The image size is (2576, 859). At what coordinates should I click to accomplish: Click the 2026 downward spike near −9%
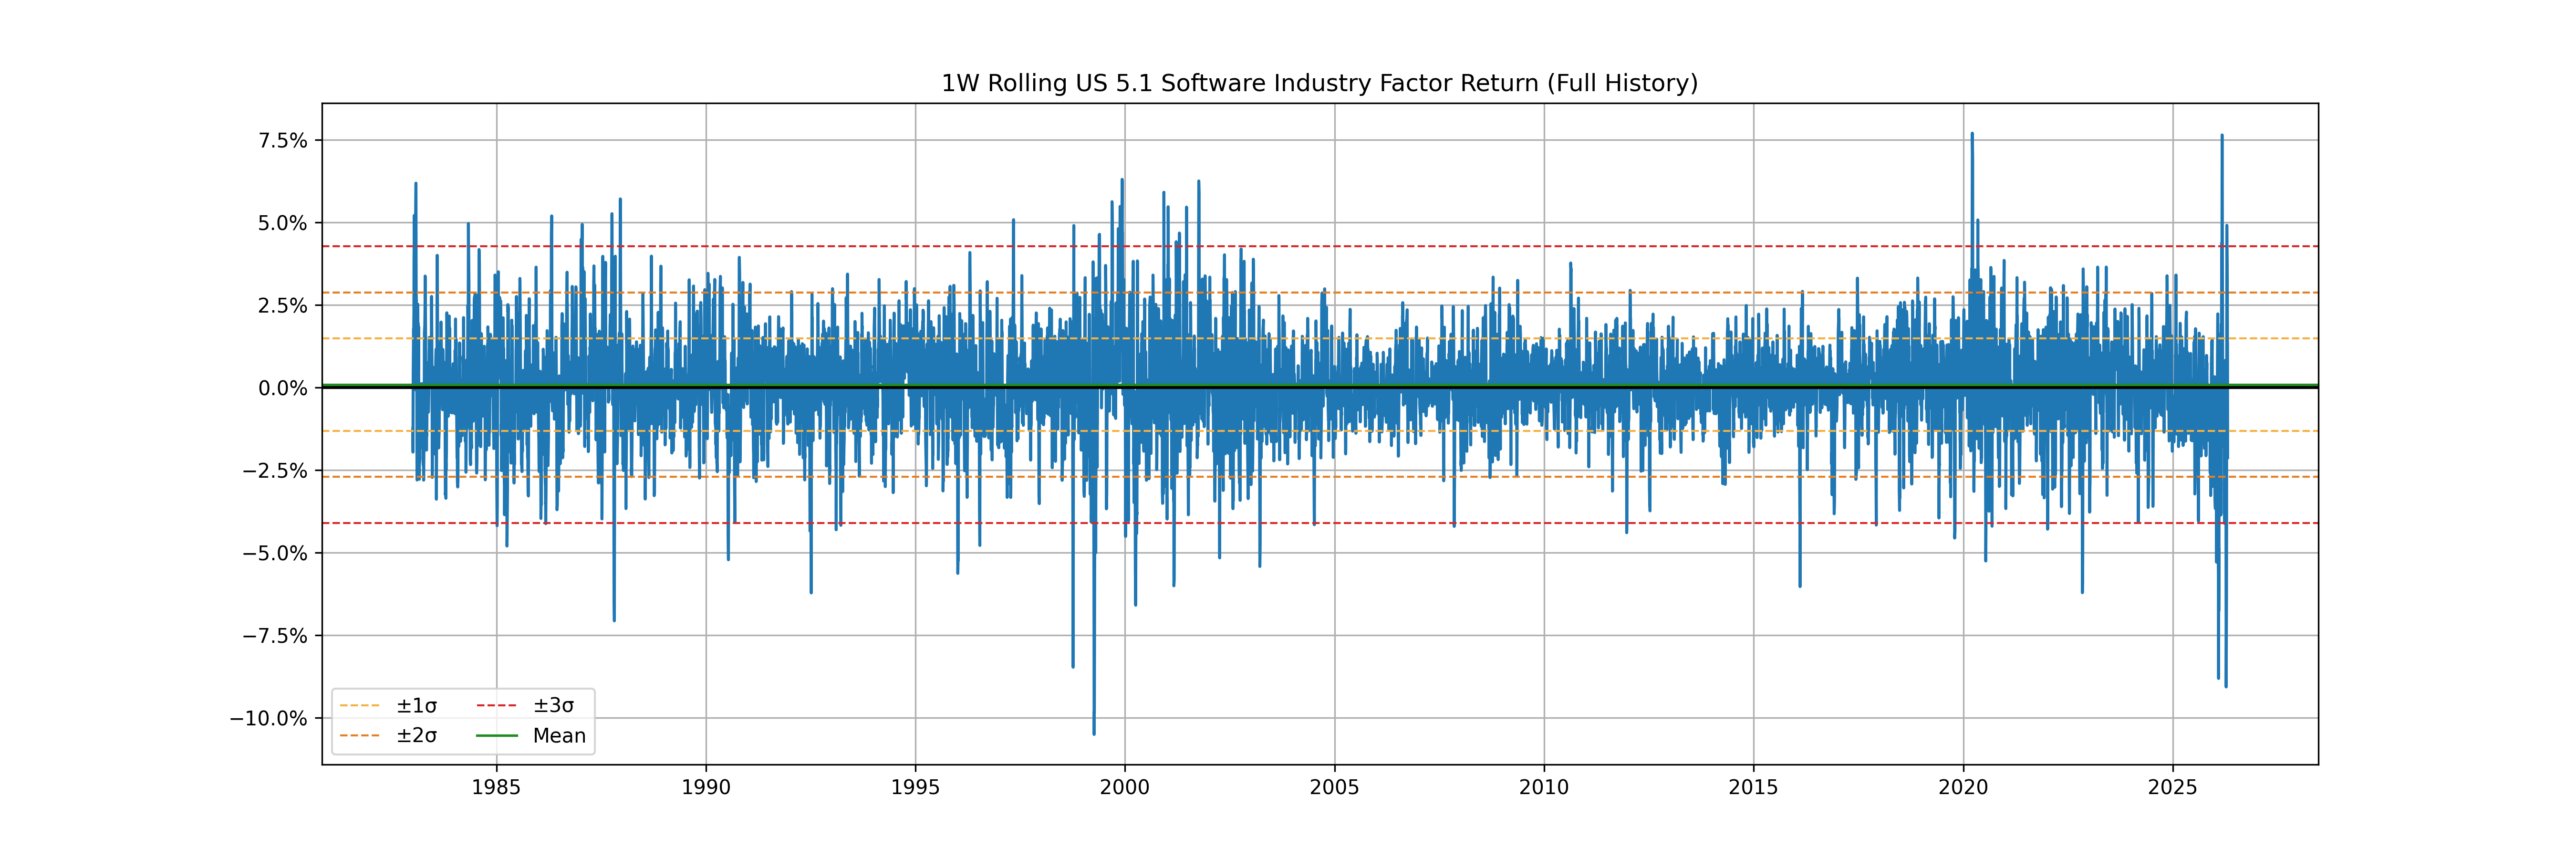(x=2225, y=685)
